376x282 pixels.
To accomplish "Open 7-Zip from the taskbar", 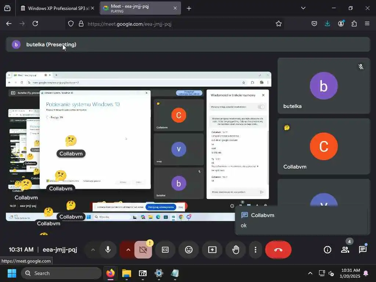I will 143,273.
